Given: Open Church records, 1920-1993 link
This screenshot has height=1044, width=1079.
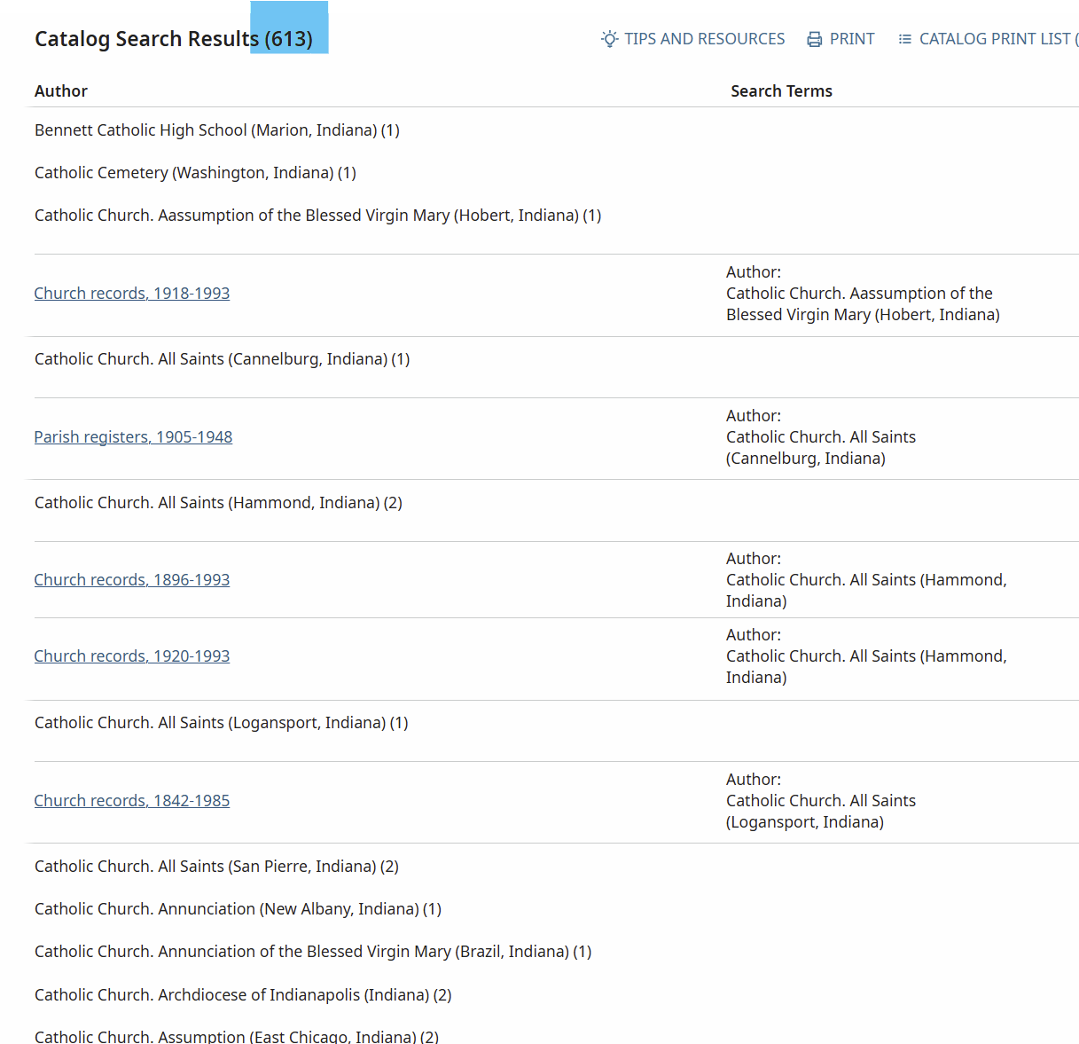Looking at the screenshot, I should pos(132,656).
